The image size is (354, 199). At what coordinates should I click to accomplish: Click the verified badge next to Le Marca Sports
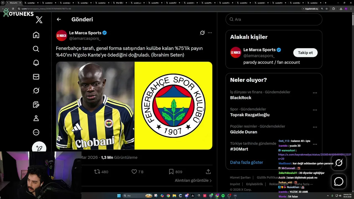(105, 33)
